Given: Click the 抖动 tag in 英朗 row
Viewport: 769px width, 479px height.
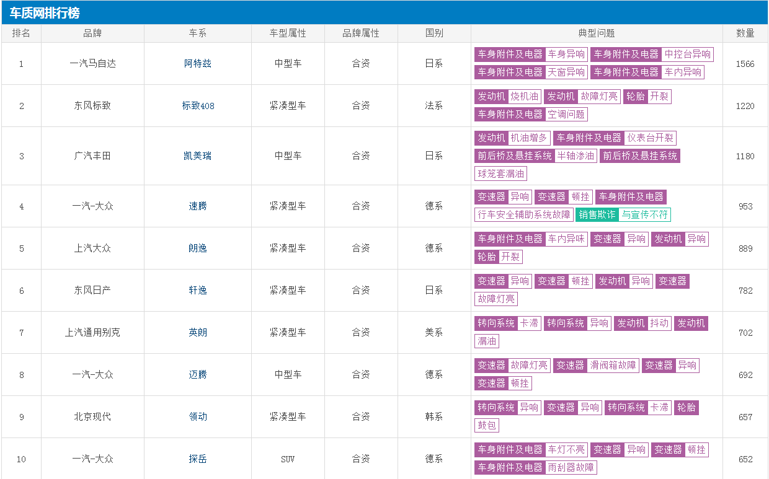Looking at the screenshot, I should [x=659, y=323].
